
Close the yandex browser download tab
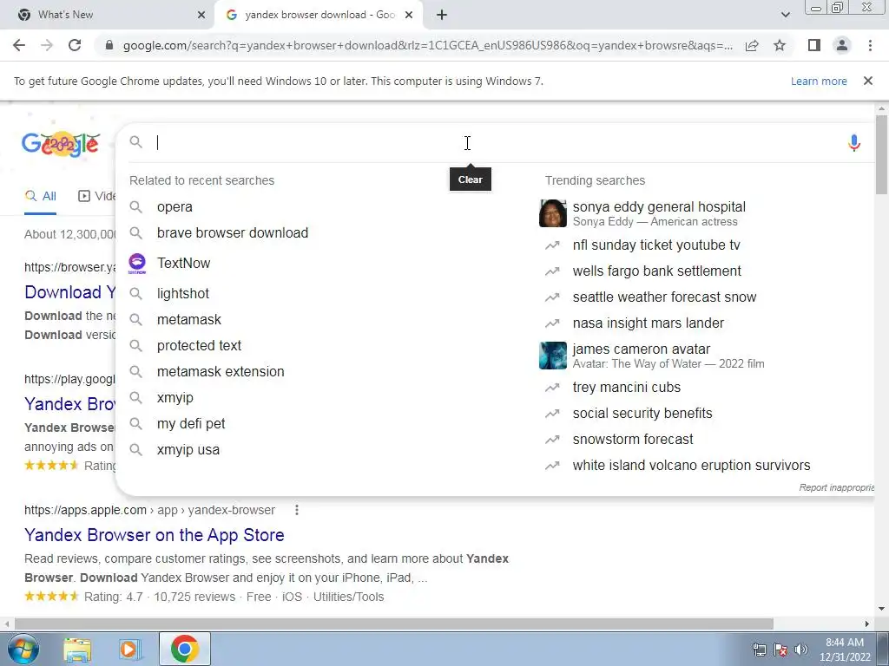(409, 16)
